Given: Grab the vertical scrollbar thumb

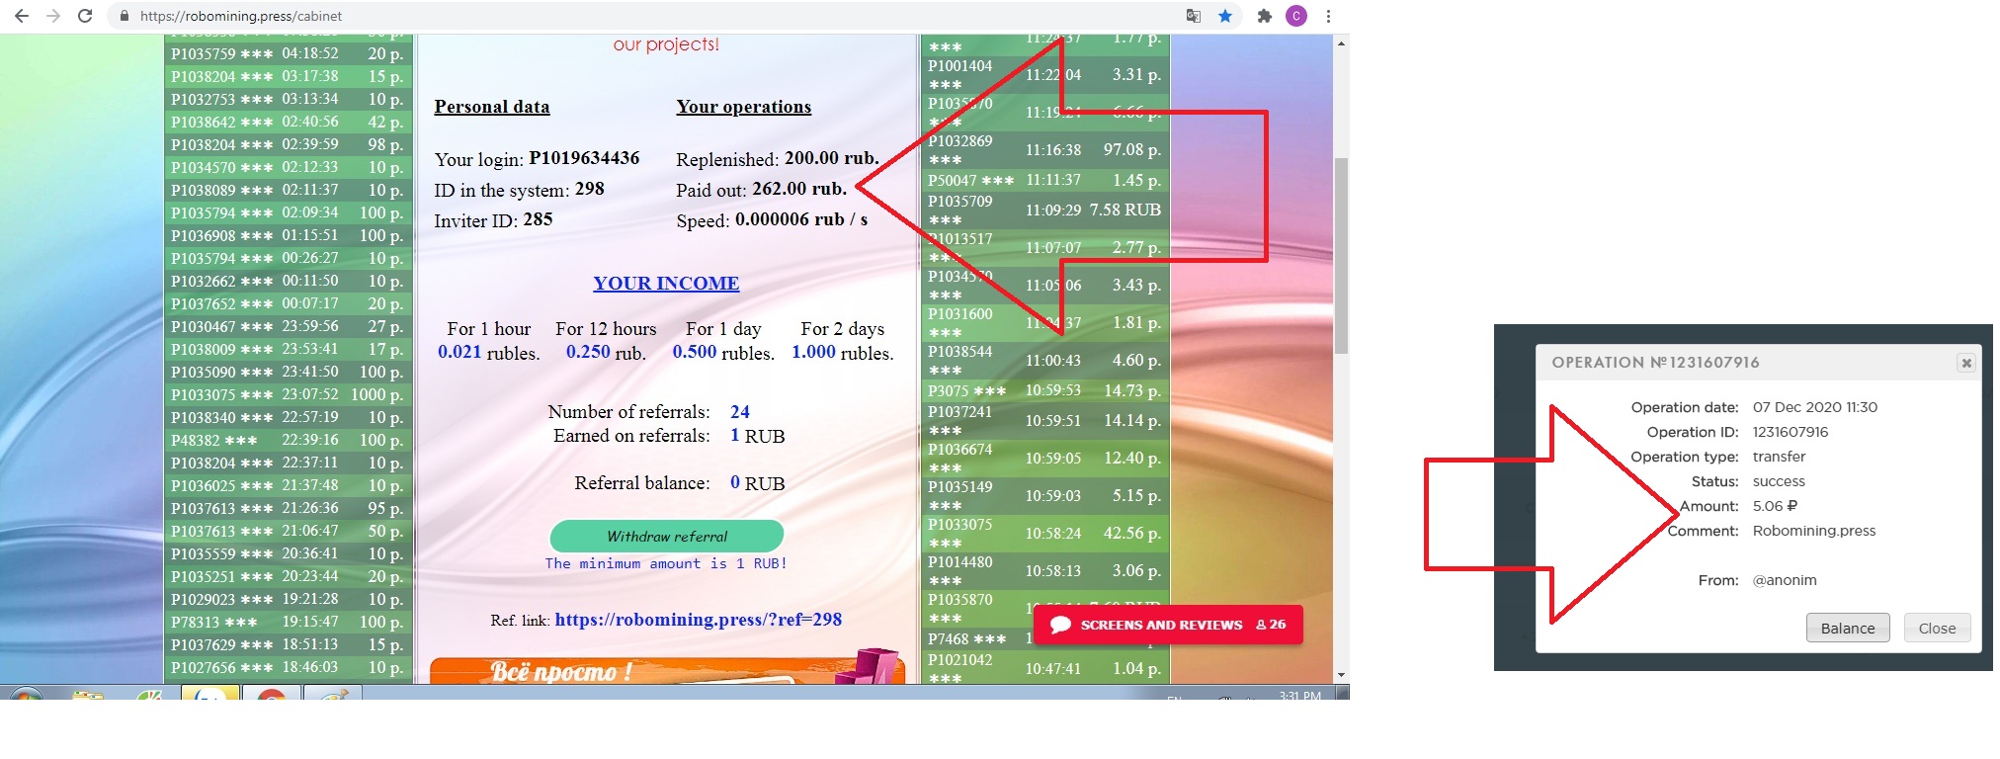Looking at the screenshot, I should (1341, 255).
